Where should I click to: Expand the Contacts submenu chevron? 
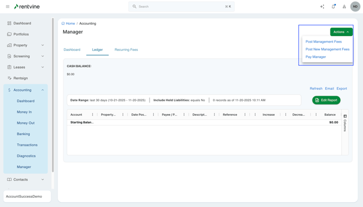coord(43,179)
